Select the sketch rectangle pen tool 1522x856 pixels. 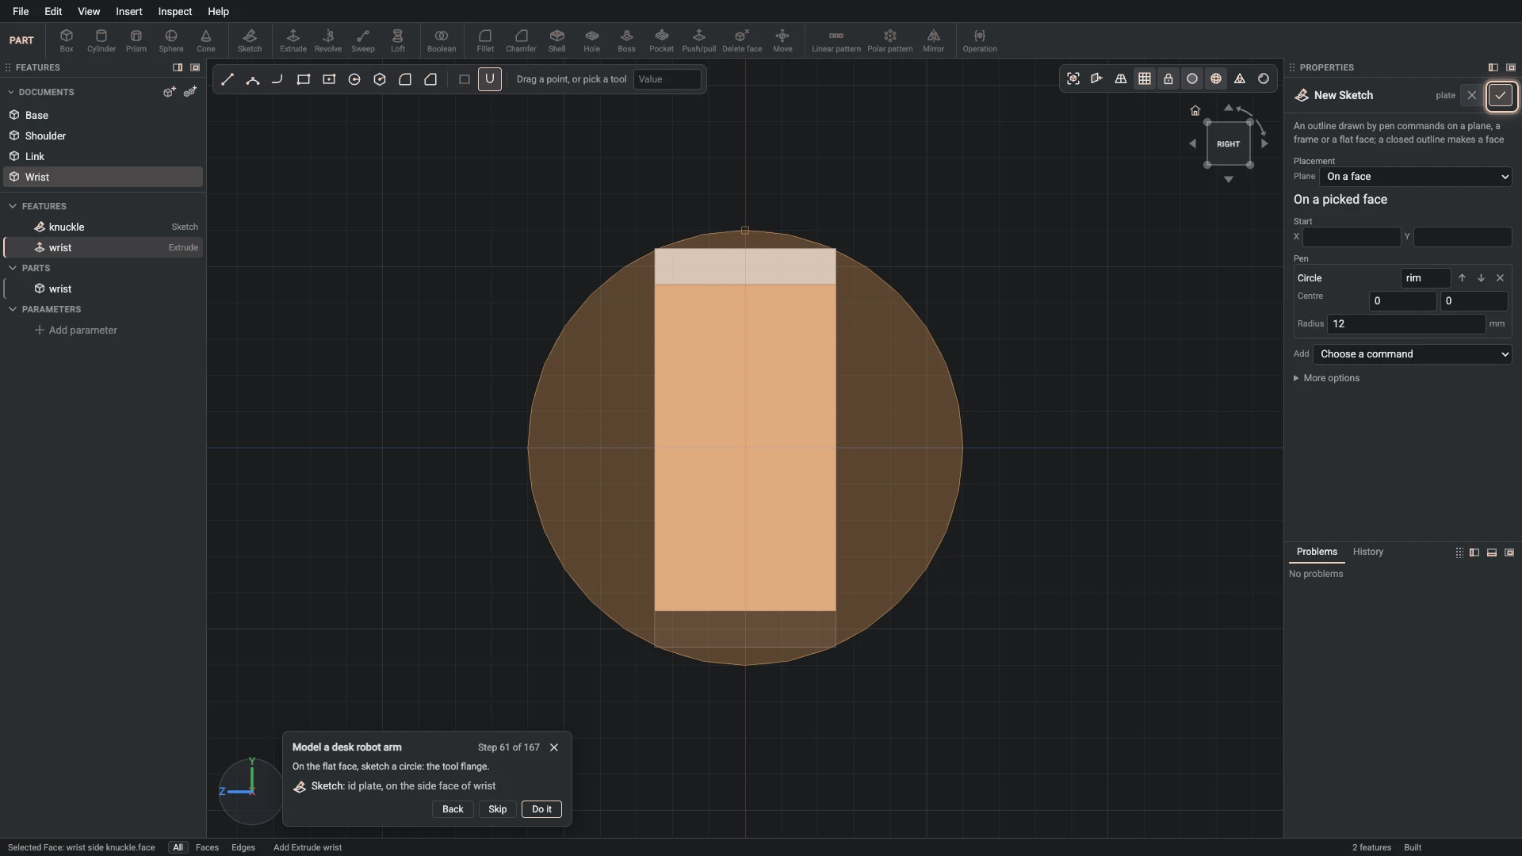click(x=304, y=79)
